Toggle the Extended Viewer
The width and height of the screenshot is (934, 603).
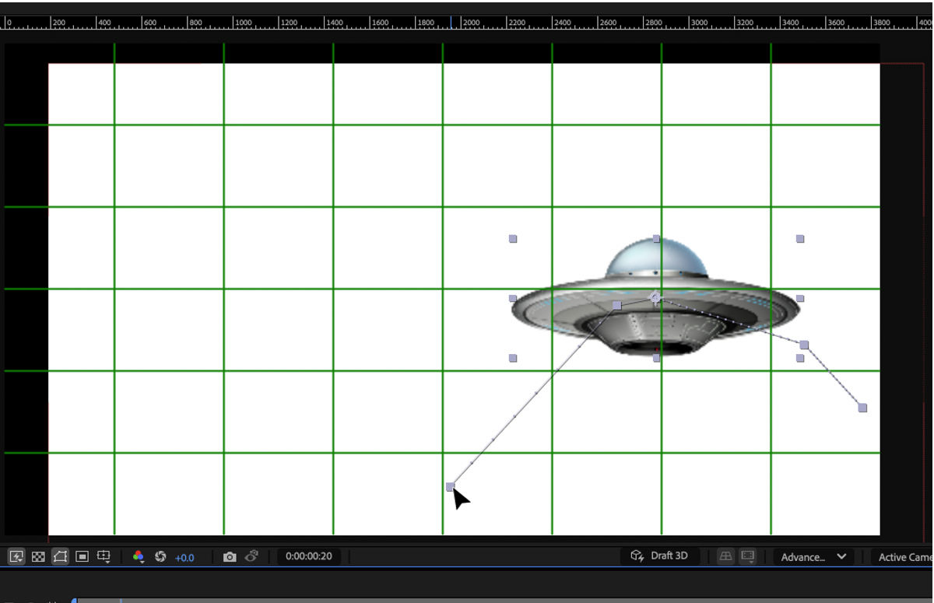[x=747, y=556]
